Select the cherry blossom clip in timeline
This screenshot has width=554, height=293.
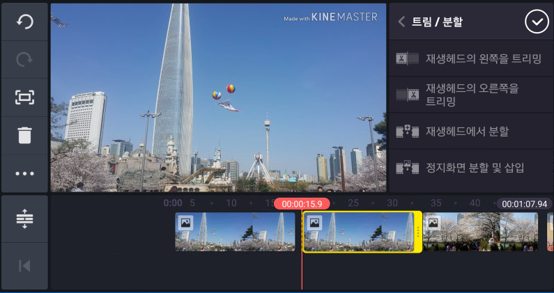click(481, 232)
